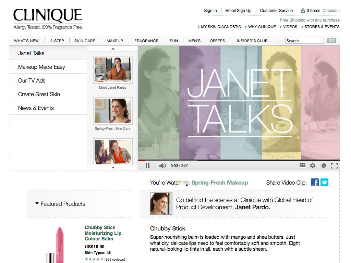Select Janet Talks sidebar category
Viewport: 351px width, 263px height.
pos(48,53)
